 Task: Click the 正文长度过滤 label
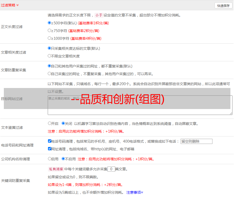tap(12, 27)
